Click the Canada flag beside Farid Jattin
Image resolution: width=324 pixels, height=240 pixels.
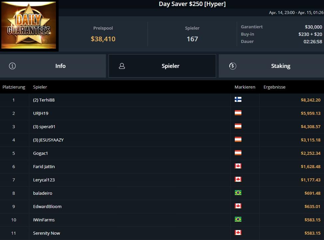[238, 166]
